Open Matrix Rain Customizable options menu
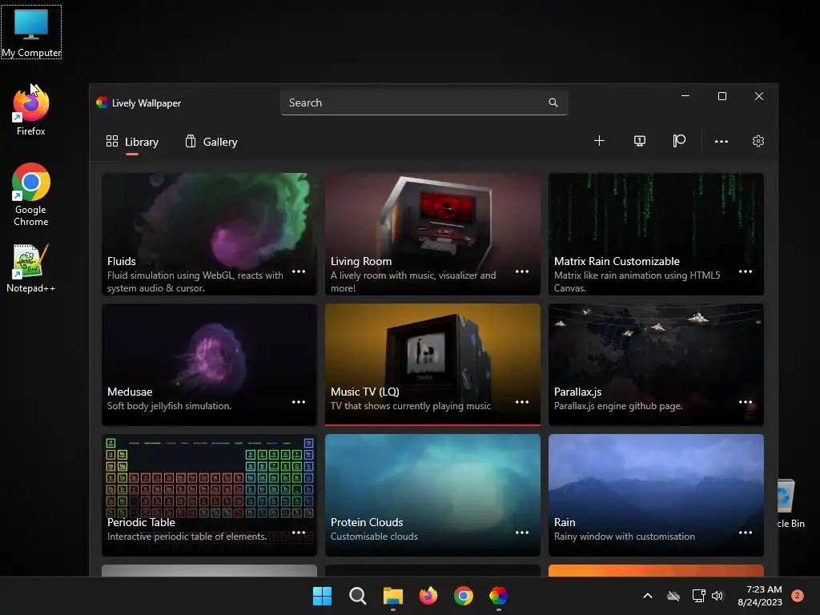820x615 pixels. tap(746, 271)
